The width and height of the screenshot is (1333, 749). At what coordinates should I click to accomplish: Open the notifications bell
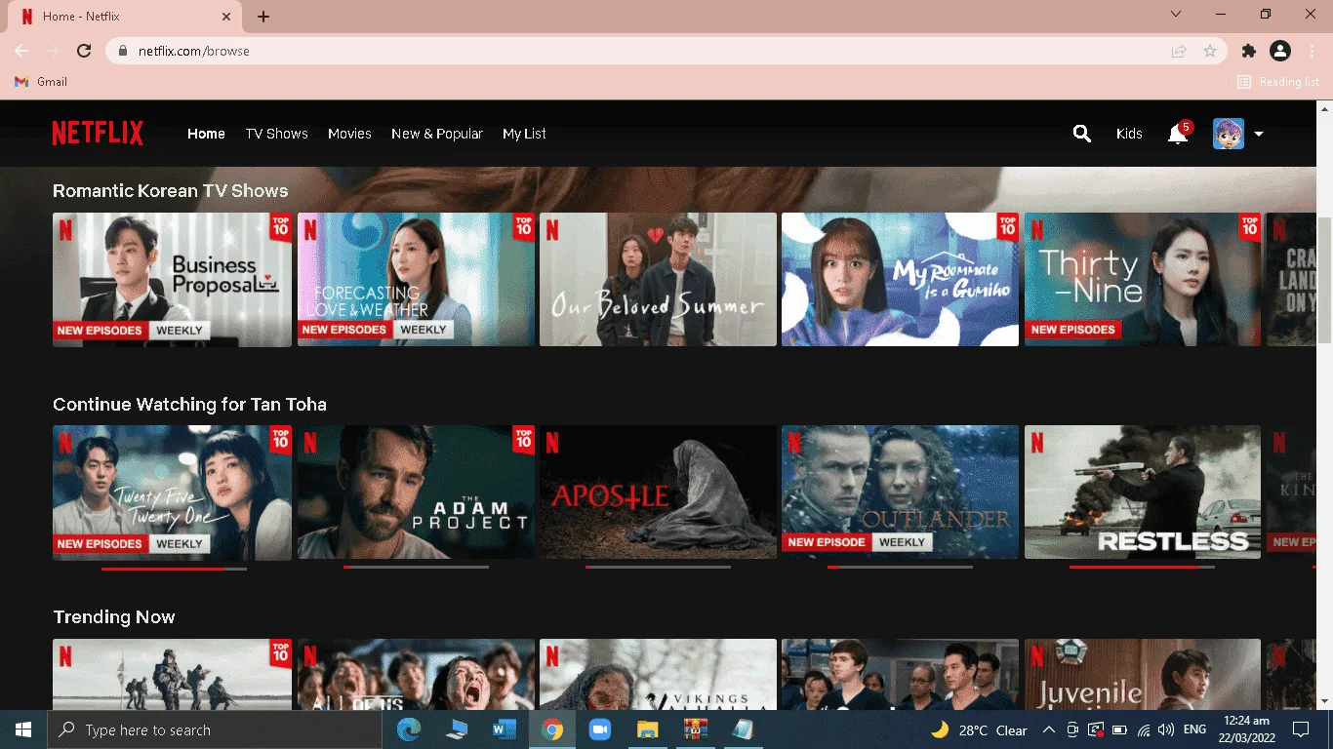click(x=1178, y=135)
